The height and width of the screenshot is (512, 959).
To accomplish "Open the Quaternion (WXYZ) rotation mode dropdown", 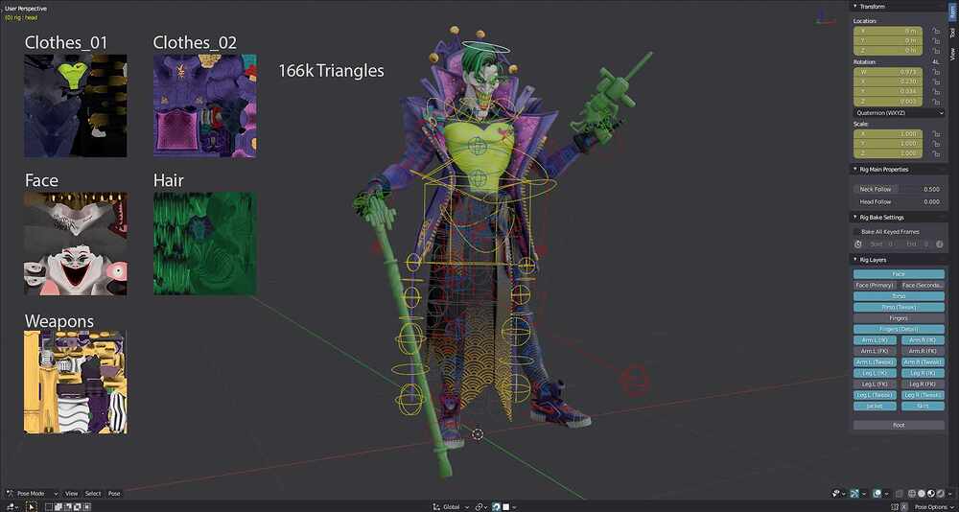I will (x=899, y=113).
